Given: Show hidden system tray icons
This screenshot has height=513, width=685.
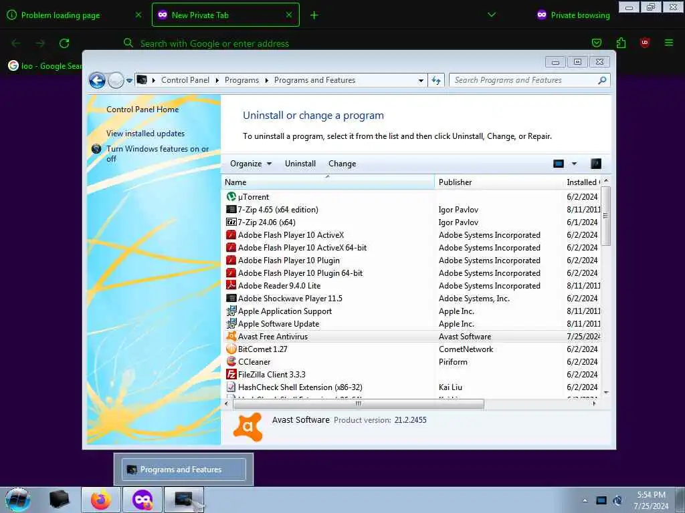Looking at the screenshot, I should 585,500.
